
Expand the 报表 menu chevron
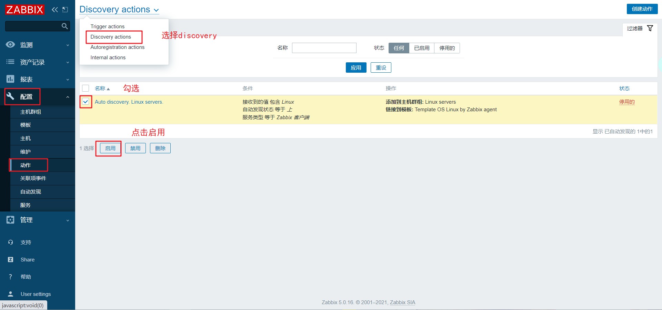coord(68,80)
